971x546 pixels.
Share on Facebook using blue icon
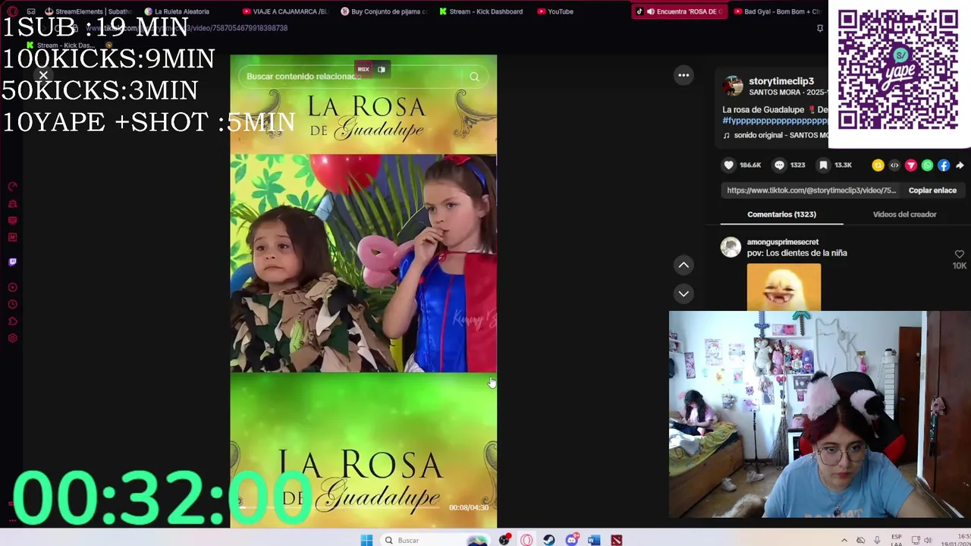(944, 165)
